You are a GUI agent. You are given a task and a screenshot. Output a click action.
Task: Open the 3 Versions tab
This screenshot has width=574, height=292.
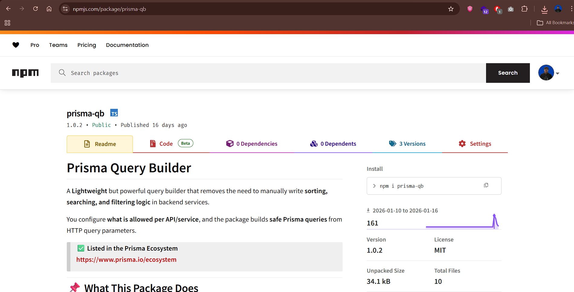point(407,144)
